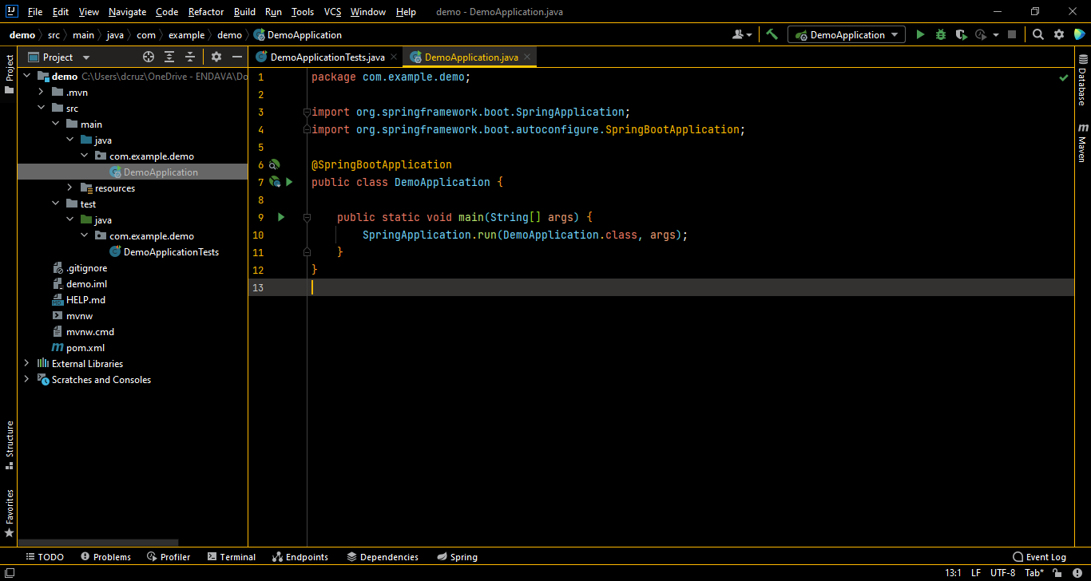Select opened file crosshair icon in Project panel
Image resolution: width=1091 pixels, height=581 pixels.
pos(148,57)
